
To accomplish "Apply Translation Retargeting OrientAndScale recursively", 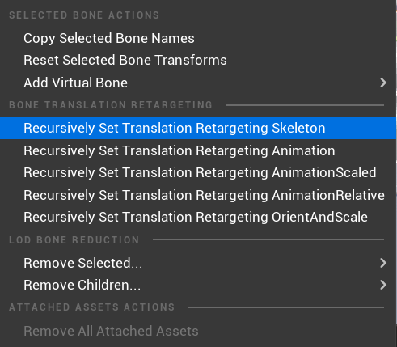I will [x=198, y=217].
